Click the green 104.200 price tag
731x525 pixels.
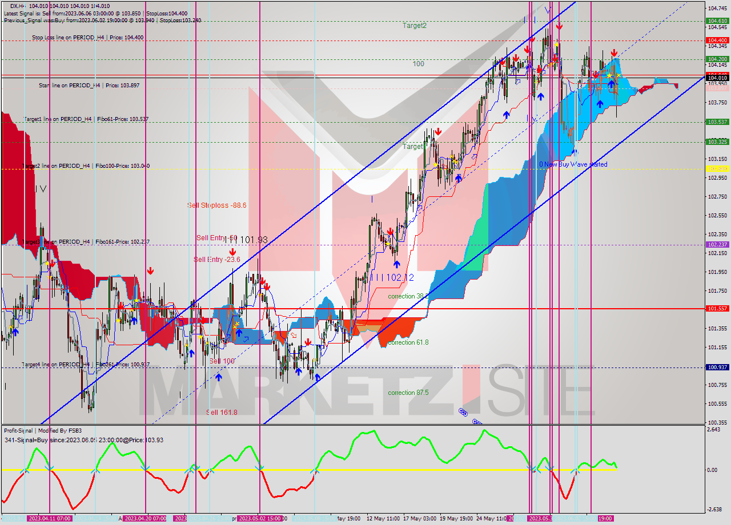pyautogui.click(x=717, y=59)
